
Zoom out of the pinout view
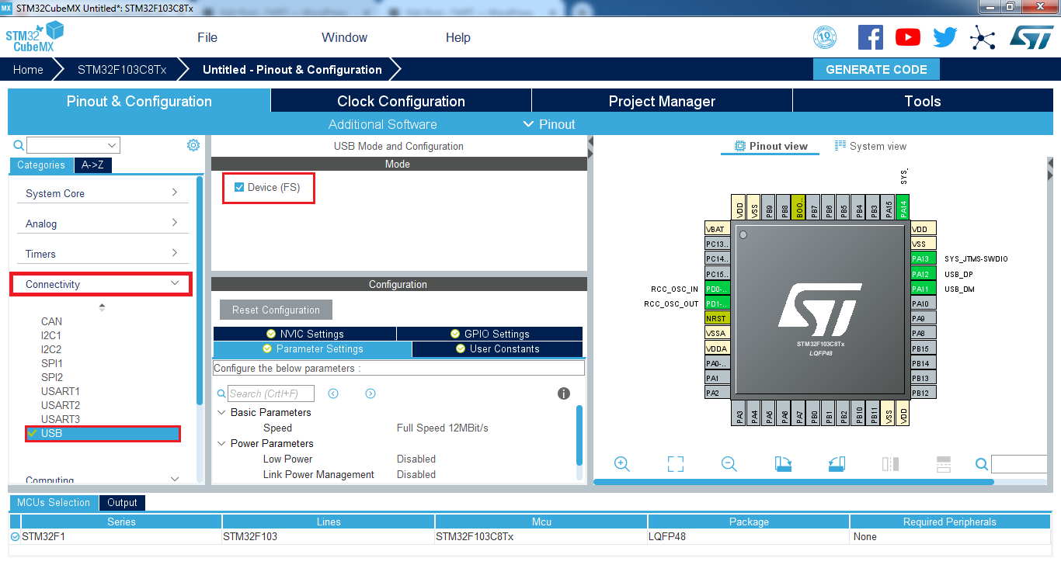coord(729,463)
